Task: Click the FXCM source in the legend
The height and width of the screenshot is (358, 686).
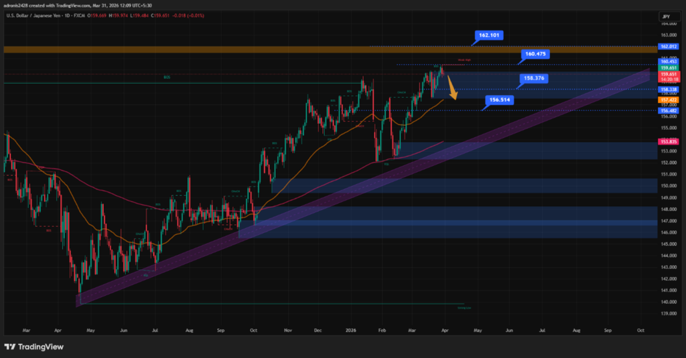Action: 80,16
